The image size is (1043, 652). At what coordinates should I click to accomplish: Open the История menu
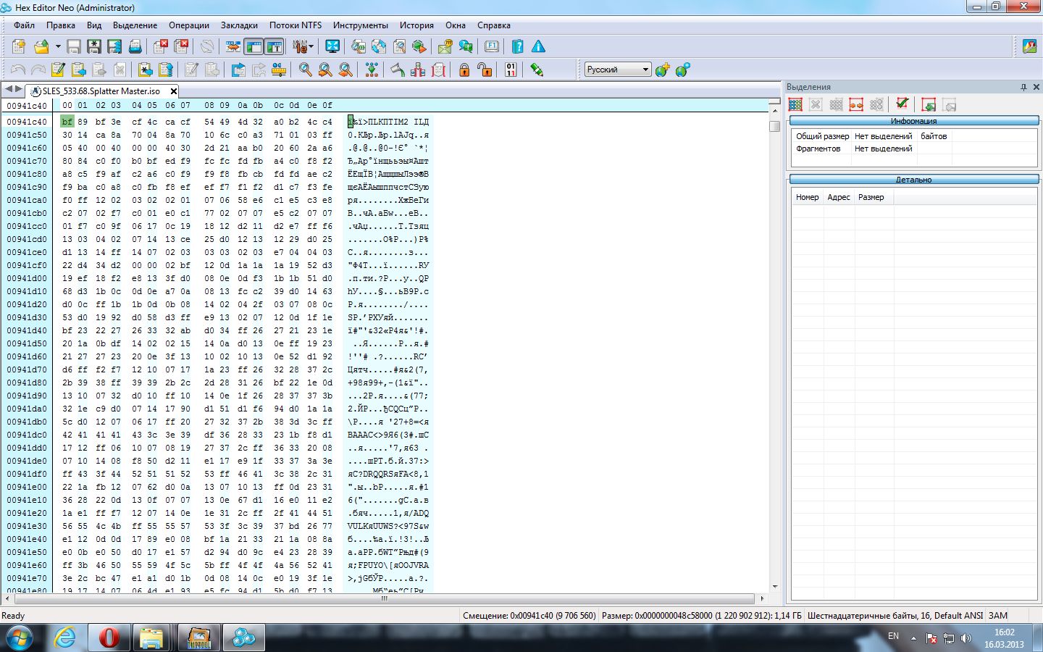[416, 25]
